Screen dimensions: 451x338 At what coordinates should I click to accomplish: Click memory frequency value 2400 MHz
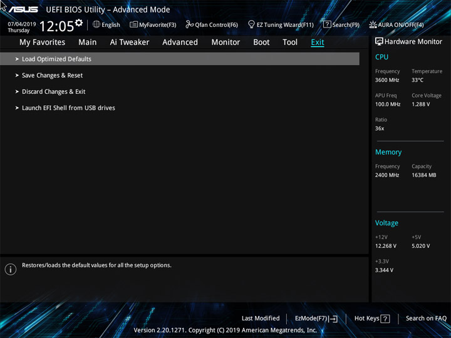click(x=387, y=175)
